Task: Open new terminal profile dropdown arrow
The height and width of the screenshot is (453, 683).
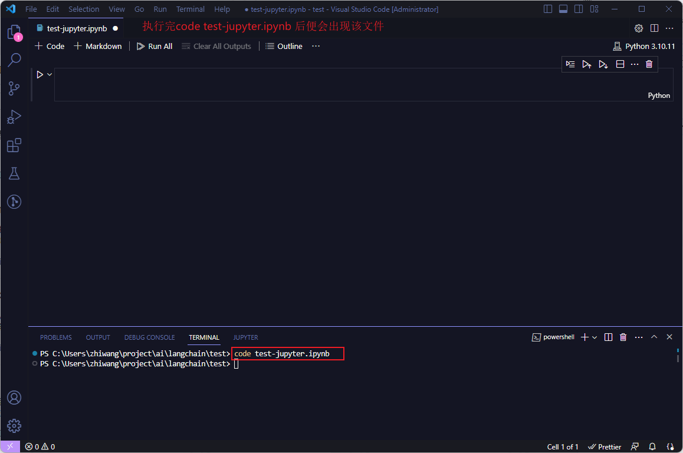Action: pyautogui.click(x=595, y=337)
